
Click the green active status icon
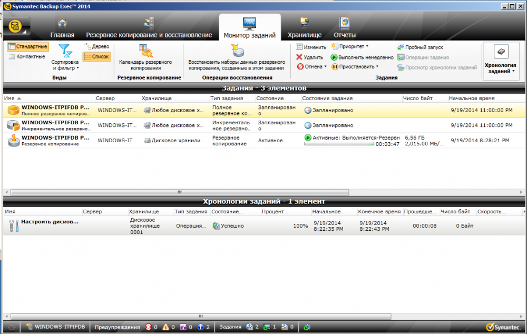pyautogui.click(x=308, y=137)
